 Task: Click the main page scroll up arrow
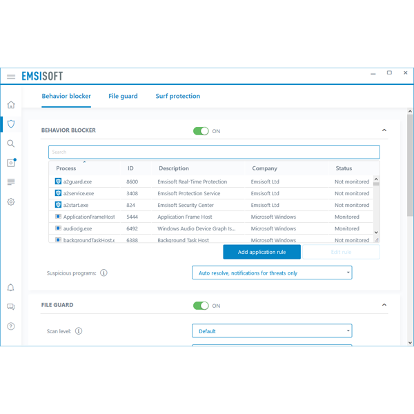[410, 111]
